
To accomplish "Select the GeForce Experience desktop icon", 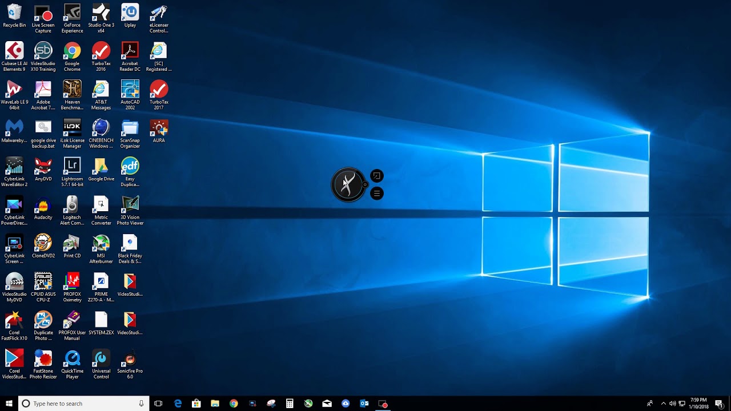I will pyautogui.click(x=72, y=19).
